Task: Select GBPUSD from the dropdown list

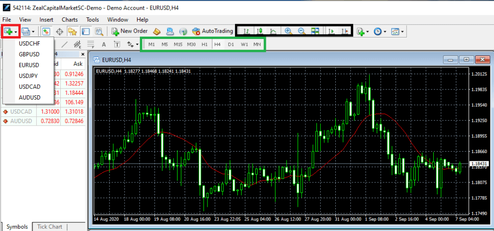Action: (29, 54)
